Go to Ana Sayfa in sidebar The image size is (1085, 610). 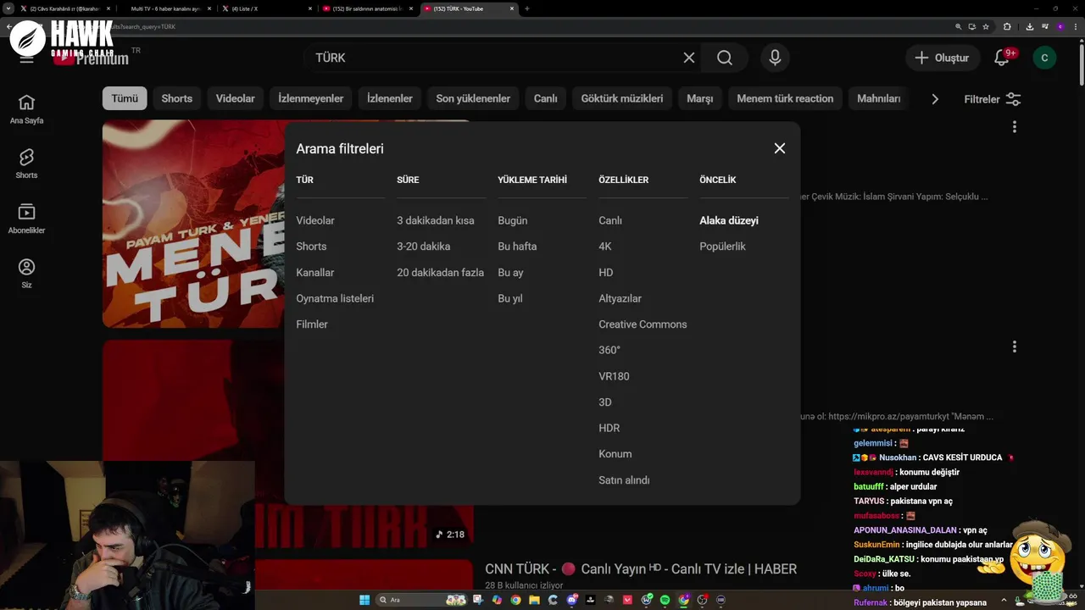coord(26,108)
